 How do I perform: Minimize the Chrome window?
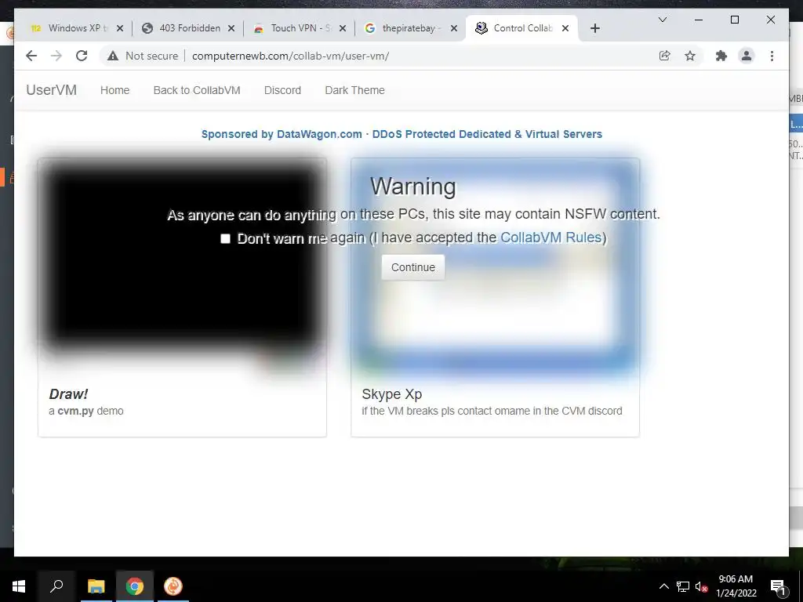pyautogui.click(x=699, y=20)
